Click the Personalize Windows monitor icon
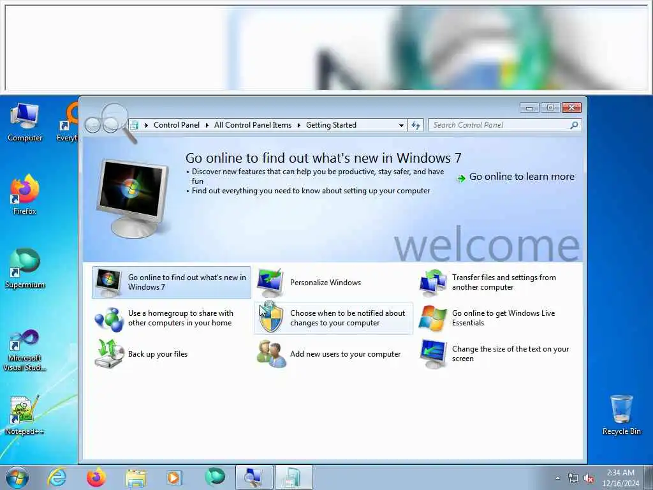This screenshot has height=490, width=653. 270,283
